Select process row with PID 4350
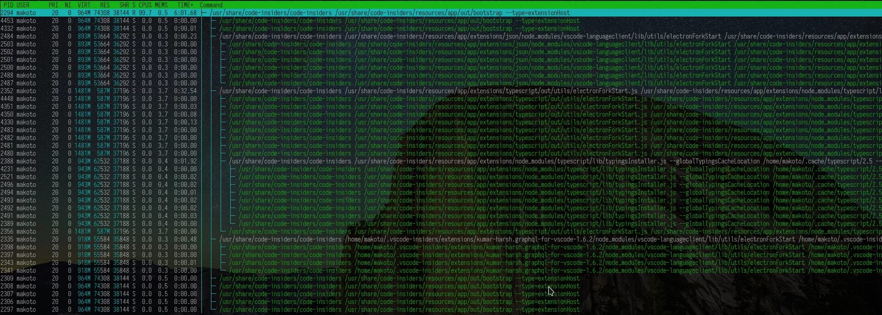882x315 pixels. [x=441, y=114]
